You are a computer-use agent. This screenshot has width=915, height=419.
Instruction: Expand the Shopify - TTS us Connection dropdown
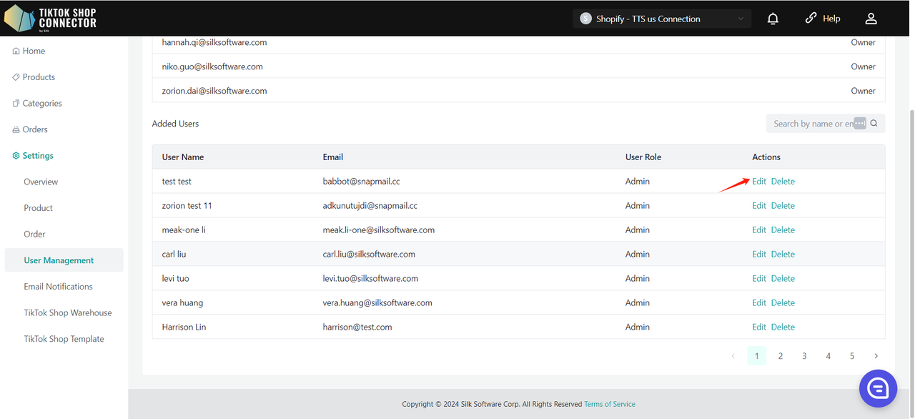(661, 19)
